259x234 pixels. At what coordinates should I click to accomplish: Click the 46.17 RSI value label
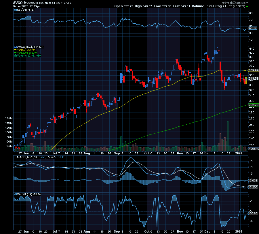pos(252,29)
